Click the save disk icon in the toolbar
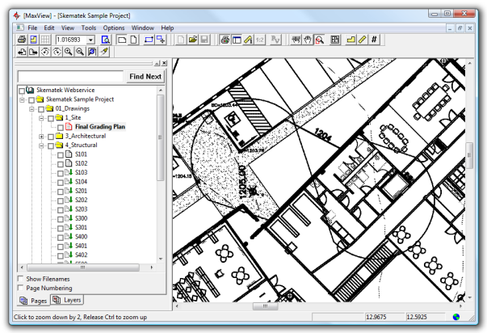487x333 pixels. 204,40
